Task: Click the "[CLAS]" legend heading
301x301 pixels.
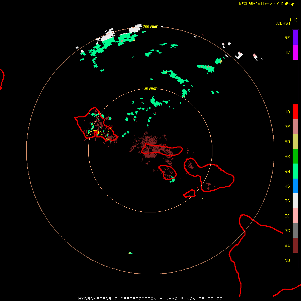Action: pyautogui.click(x=283, y=23)
